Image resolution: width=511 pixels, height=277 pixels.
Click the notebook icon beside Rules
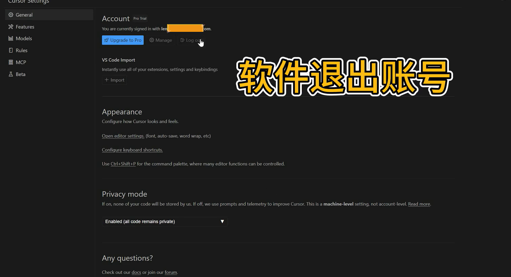(11, 50)
